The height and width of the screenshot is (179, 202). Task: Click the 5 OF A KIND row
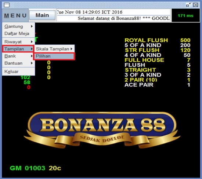coord(158,45)
